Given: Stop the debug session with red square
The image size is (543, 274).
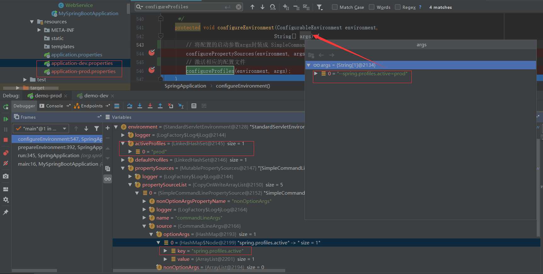Looking at the screenshot, I should tap(6, 140).
